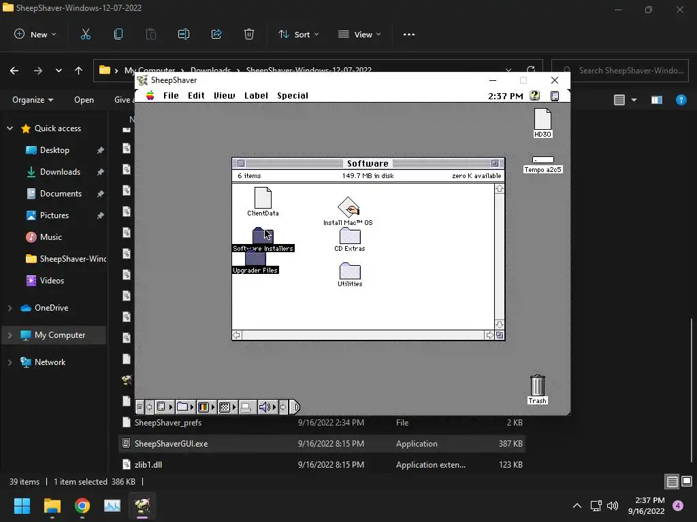Open the Application menu icon in Mac menu bar
The image size is (697, 522).
point(555,95)
